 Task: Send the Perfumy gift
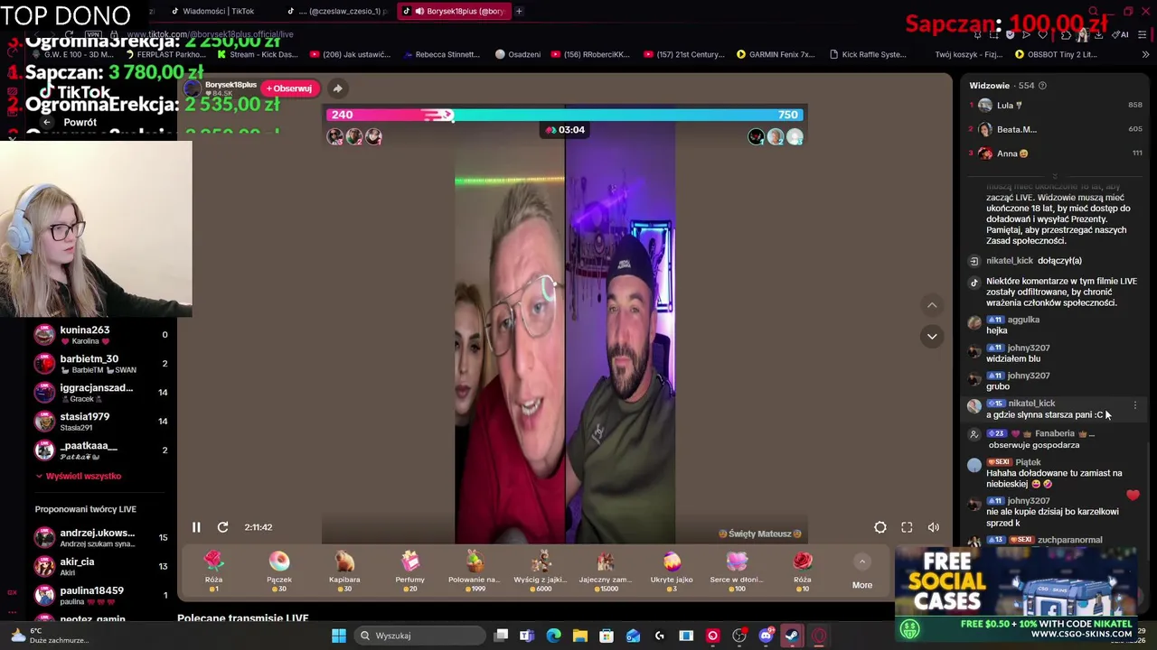tap(409, 571)
